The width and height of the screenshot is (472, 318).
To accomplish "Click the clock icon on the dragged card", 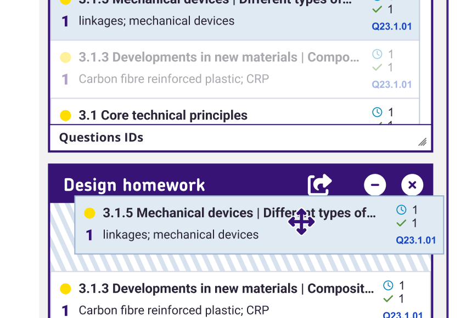I will (x=401, y=210).
